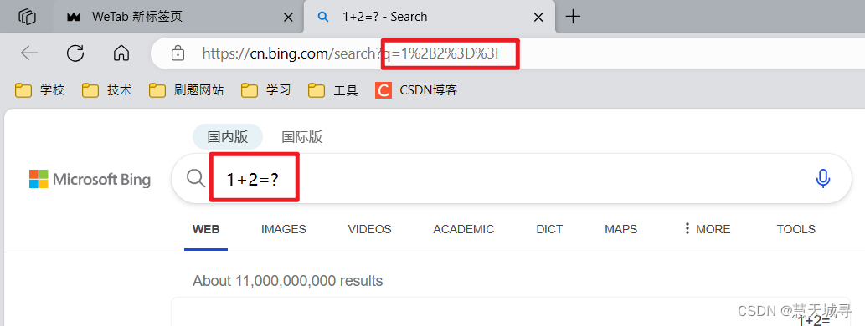The image size is (865, 326).
Task: Switch to the WeTab 新标签页 tab
Action: click(178, 17)
